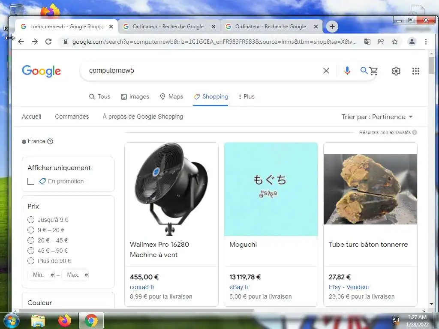Open the Tube turc stone product image
Image resolution: width=439 pixels, height=329 pixels.
pos(370,189)
